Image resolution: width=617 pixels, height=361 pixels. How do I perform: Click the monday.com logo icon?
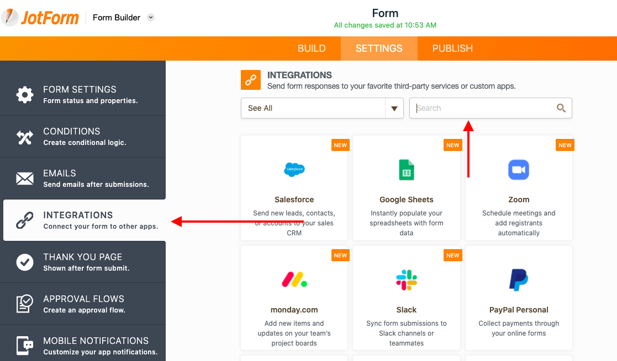click(294, 280)
